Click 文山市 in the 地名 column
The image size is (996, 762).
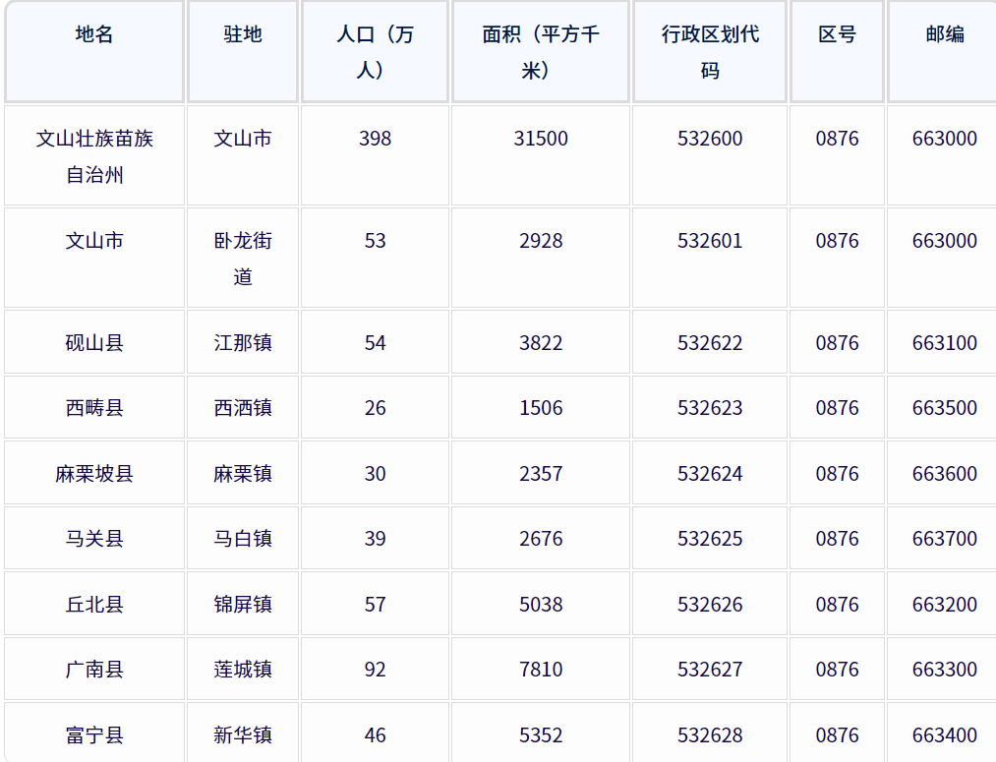94,241
